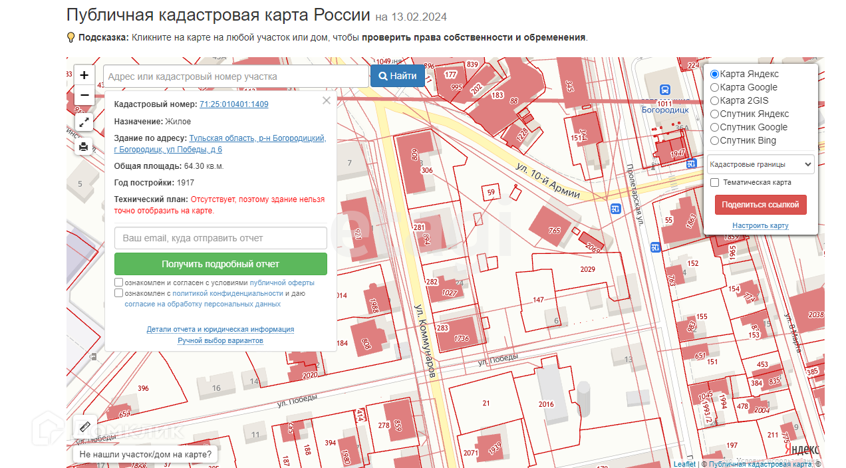The height and width of the screenshot is (468, 846).
Task: Open политикой конфиденциальности link
Action: pyautogui.click(x=228, y=293)
